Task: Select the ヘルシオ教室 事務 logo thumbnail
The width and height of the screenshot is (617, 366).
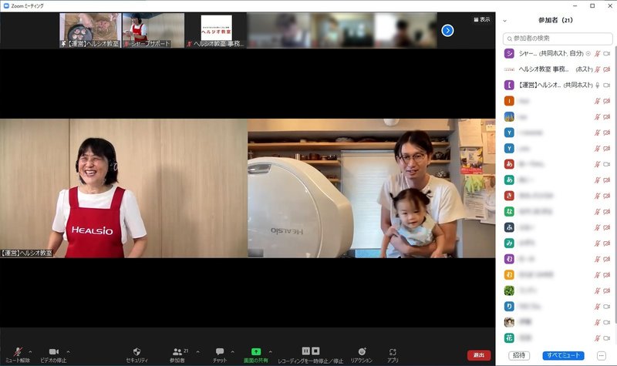Action: (x=216, y=30)
